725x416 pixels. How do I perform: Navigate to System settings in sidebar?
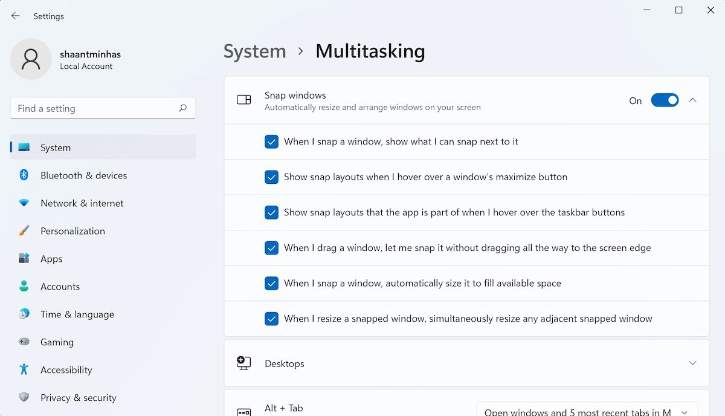tap(55, 147)
